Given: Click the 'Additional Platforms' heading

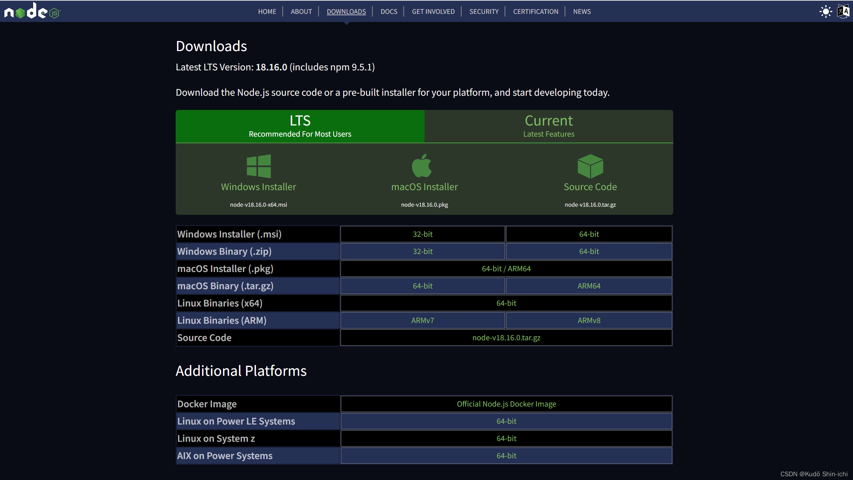Looking at the screenshot, I should 241,371.
